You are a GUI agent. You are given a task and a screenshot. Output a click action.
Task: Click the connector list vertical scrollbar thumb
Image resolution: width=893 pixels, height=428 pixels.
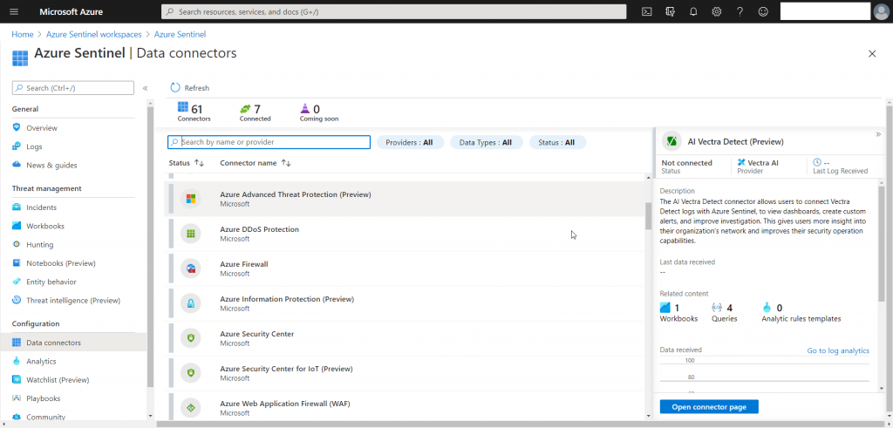click(648, 216)
